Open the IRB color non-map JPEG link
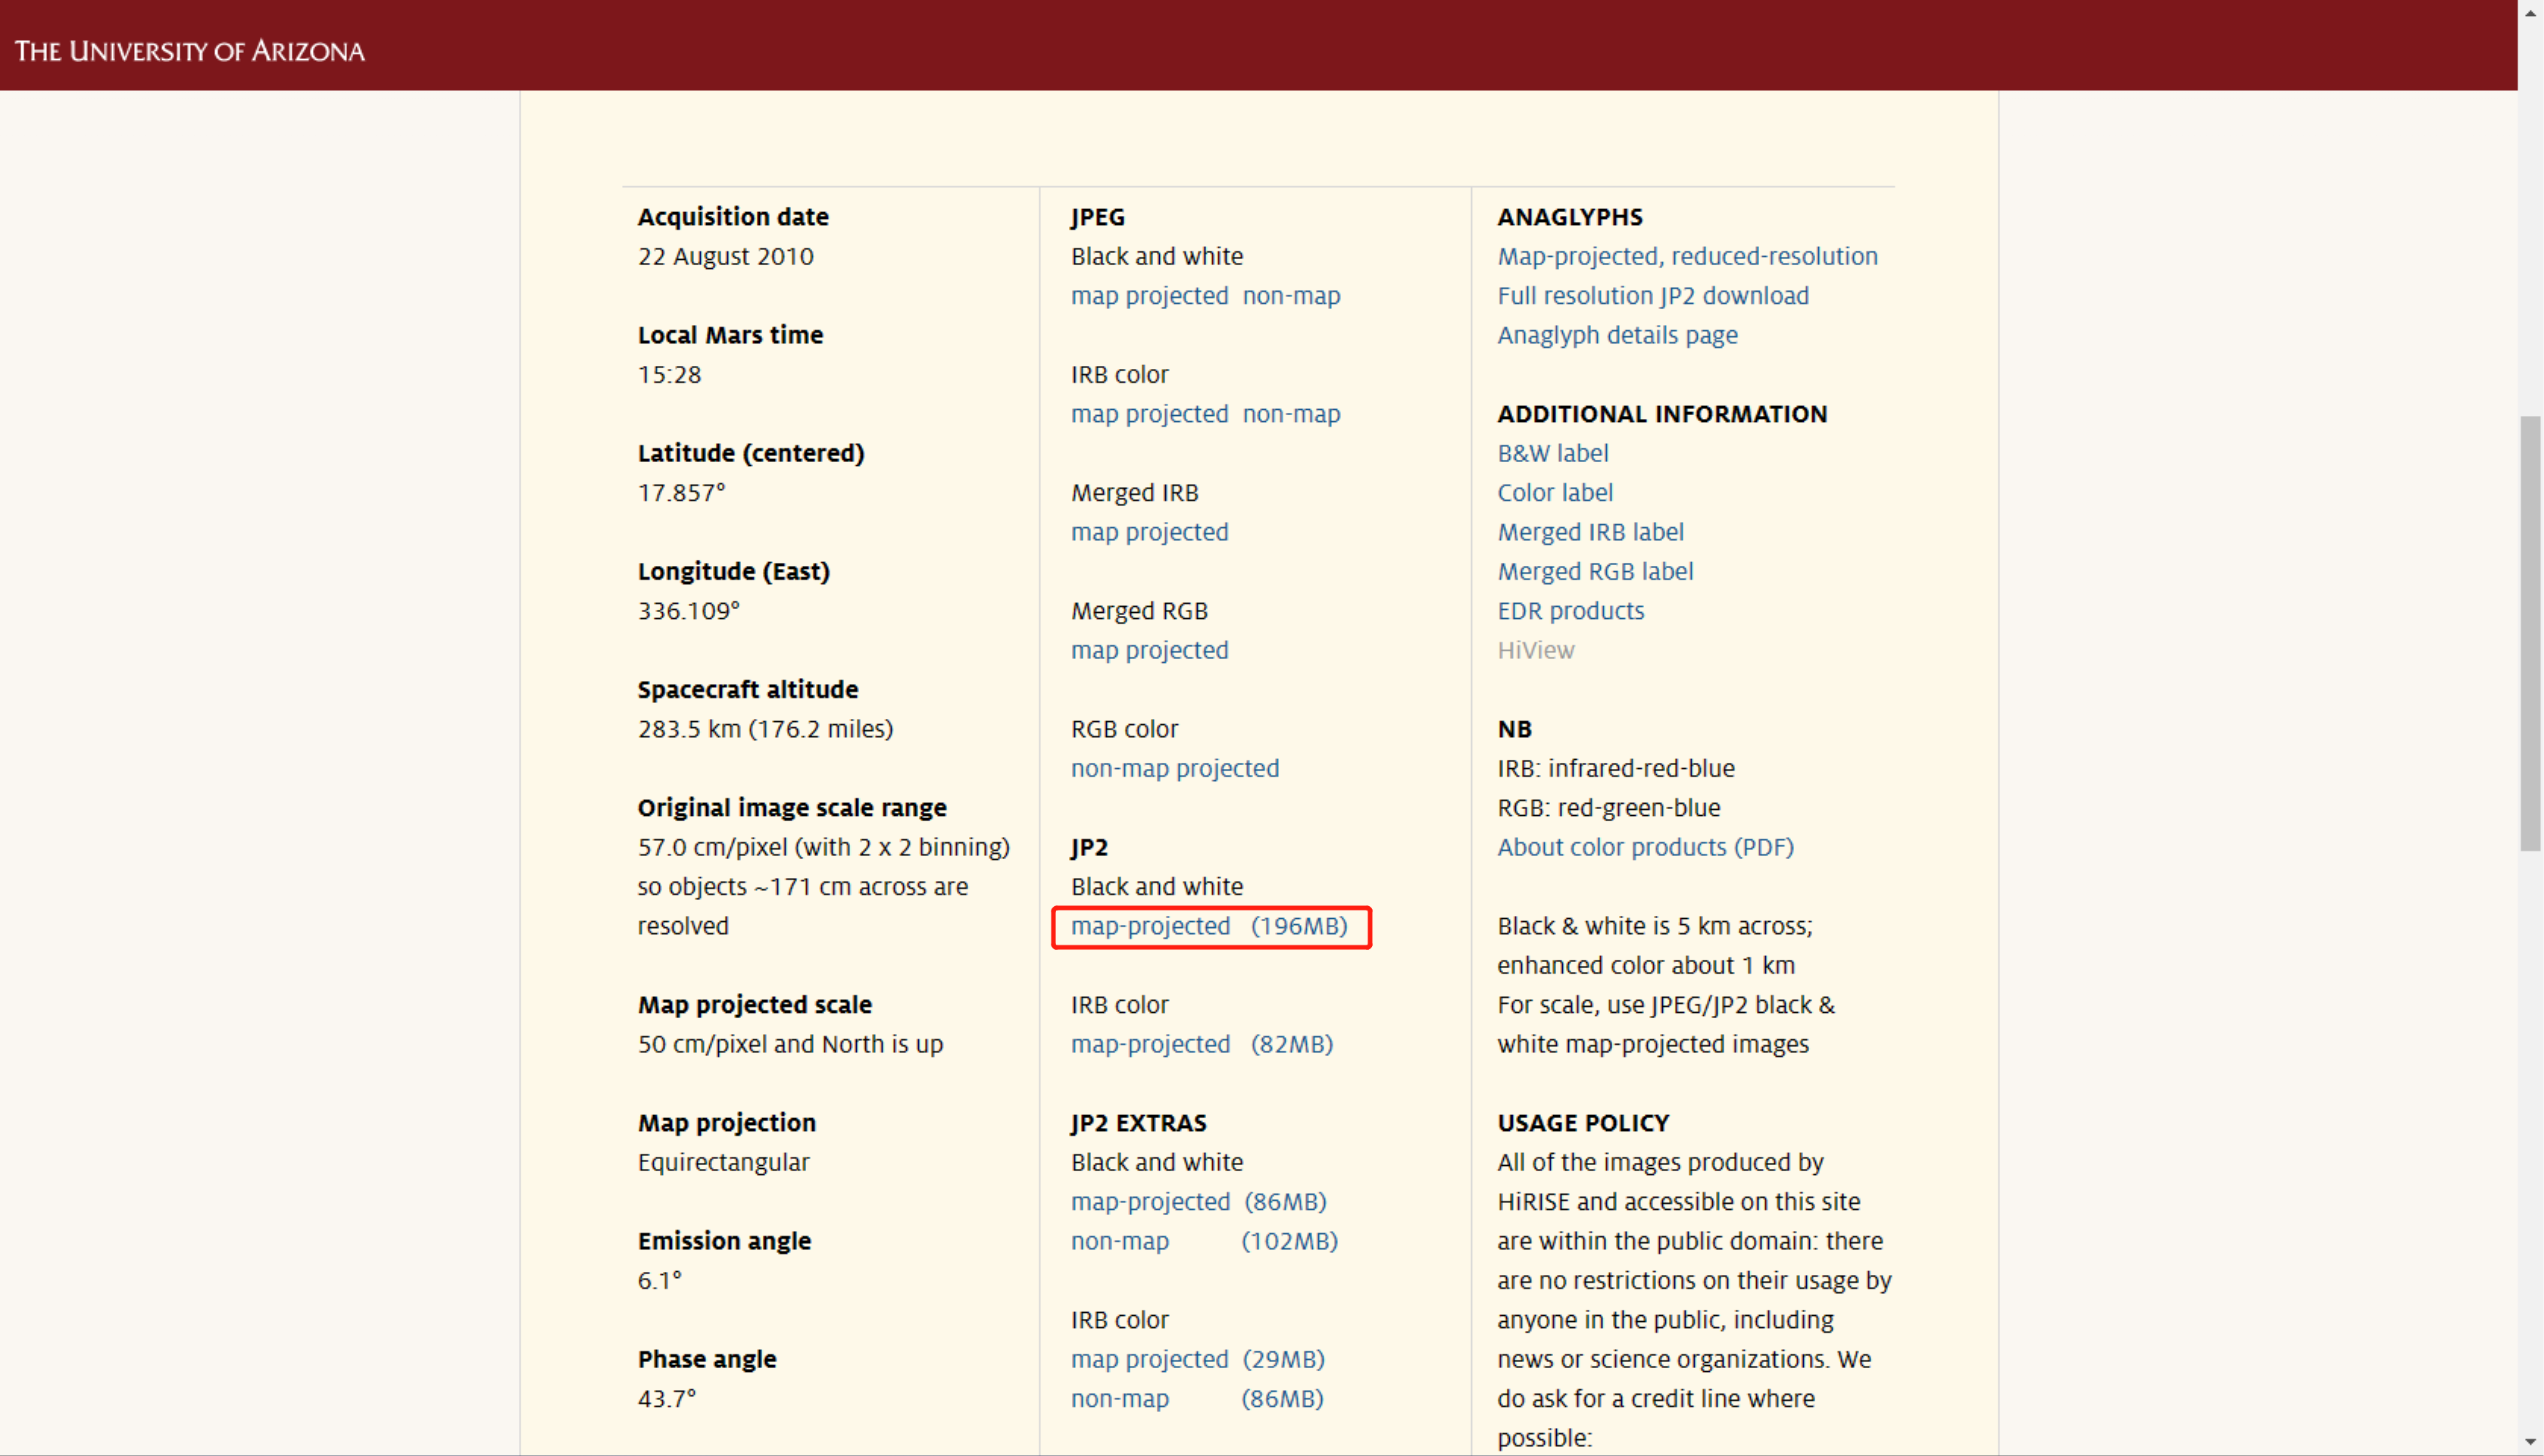This screenshot has height=1456, width=2544. coord(1291,413)
